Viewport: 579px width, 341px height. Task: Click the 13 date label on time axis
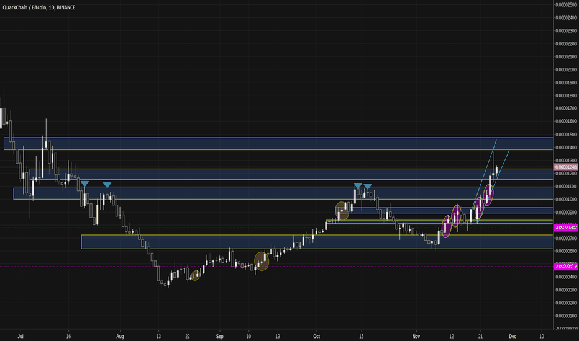(158, 336)
